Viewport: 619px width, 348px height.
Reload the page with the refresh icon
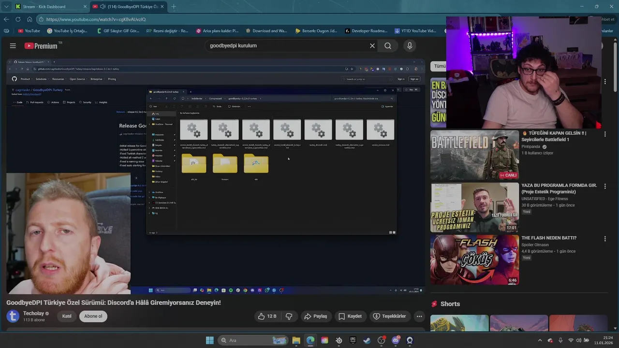pos(18,19)
